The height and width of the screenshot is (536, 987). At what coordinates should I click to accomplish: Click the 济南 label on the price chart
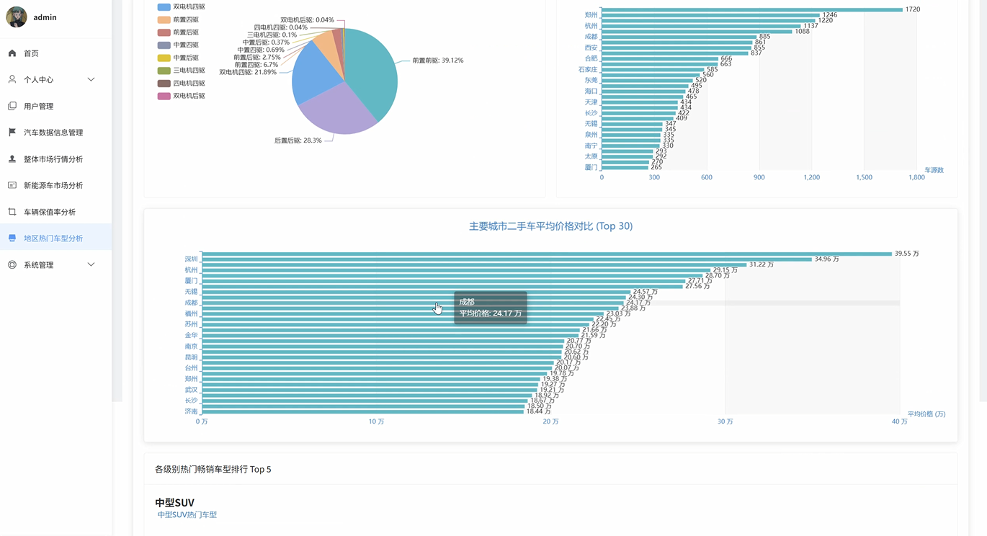[x=191, y=411]
